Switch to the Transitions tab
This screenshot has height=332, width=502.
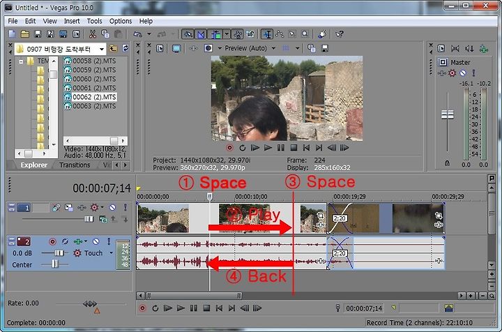(75, 165)
